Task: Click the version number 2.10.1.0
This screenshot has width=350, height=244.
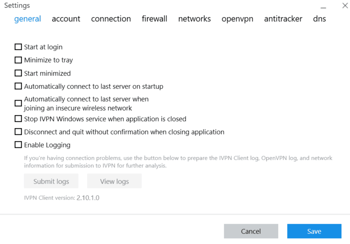Action: tap(88, 198)
